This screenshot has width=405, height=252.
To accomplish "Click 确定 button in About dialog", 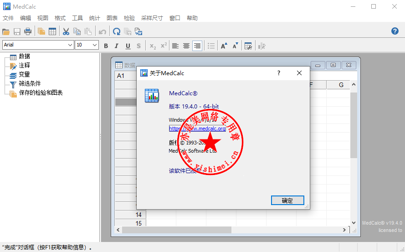I will pos(287,201).
